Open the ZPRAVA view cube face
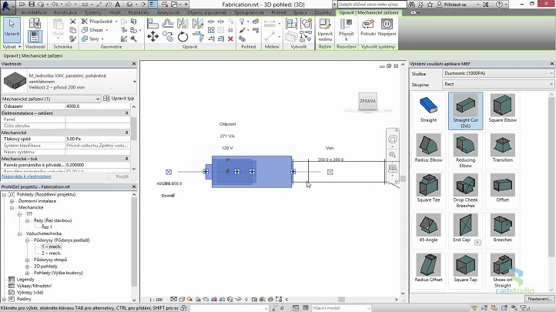The width and height of the screenshot is (556, 312). coord(367,101)
